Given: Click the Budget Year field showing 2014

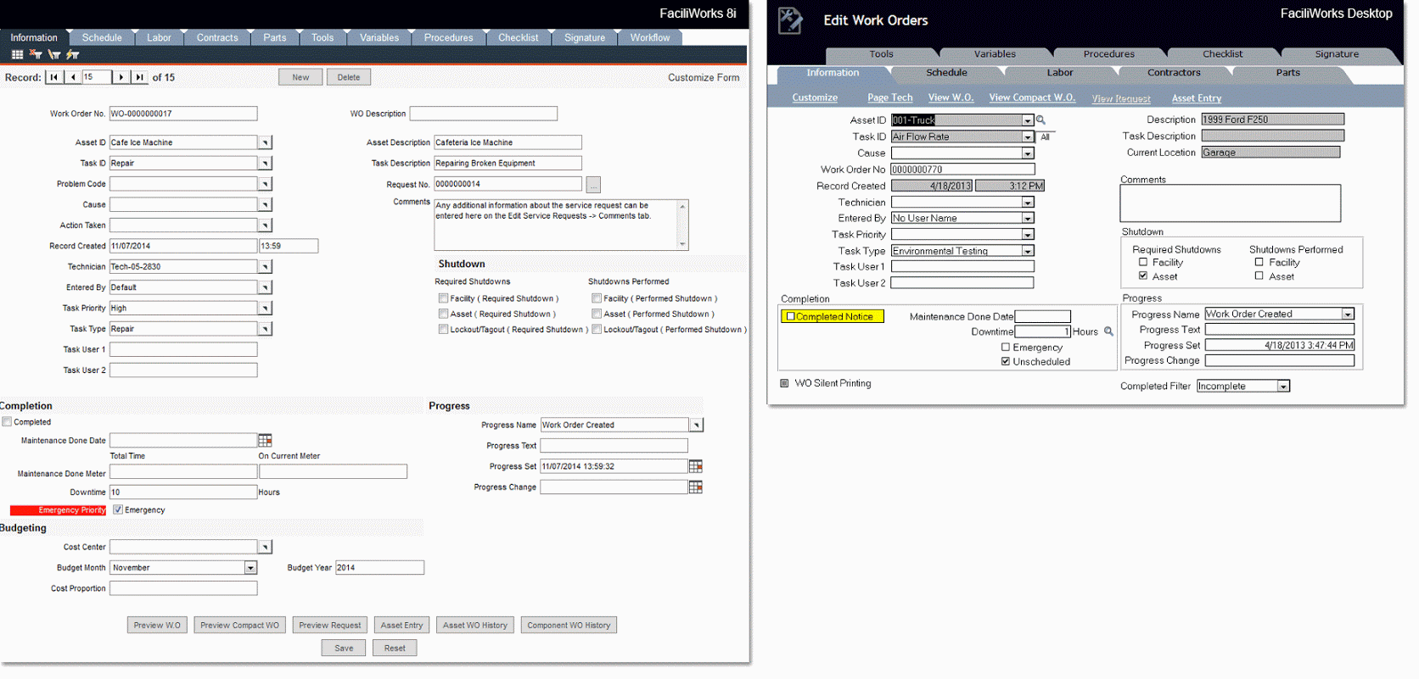Looking at the screenshot, I should pos(379,568).
